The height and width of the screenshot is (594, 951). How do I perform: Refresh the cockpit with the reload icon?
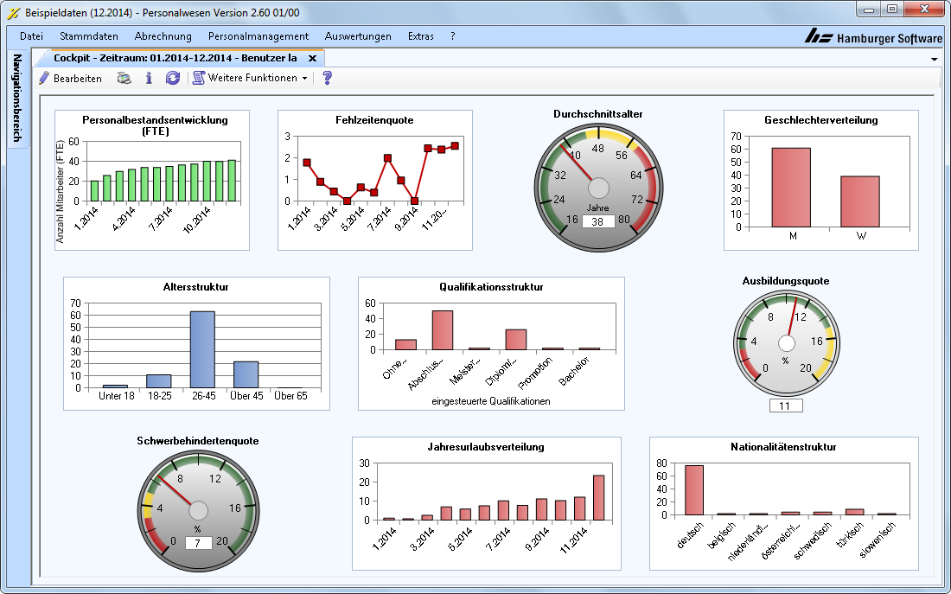tap(173, 79)
